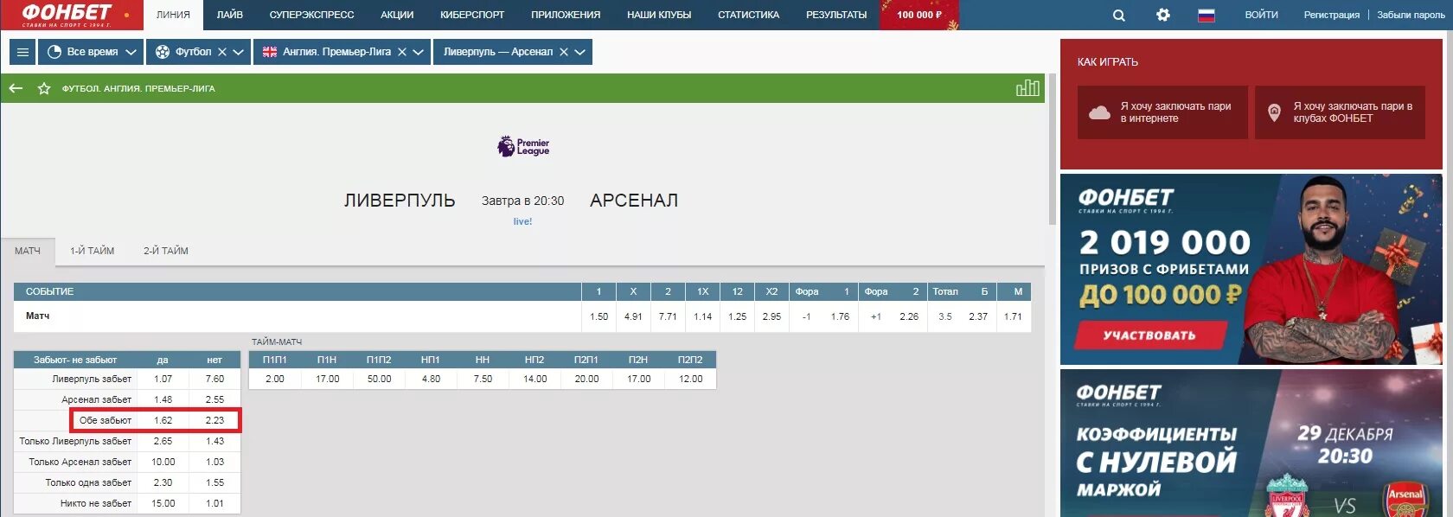
Task: Open the ЛАЙВ menu item
Action: point(230,15)
